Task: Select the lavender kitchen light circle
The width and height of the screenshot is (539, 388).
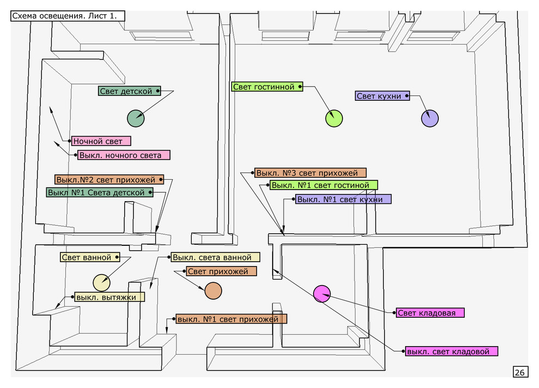Action: click(430, 118)
